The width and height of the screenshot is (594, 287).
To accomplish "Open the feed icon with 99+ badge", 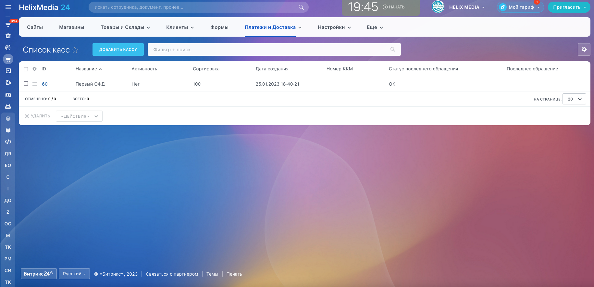I will pyautogui.click(x=8, y=24).
